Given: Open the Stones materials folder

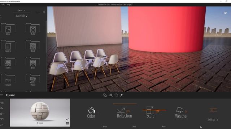Looking at the screenshot, I should [x=8, y=63].
